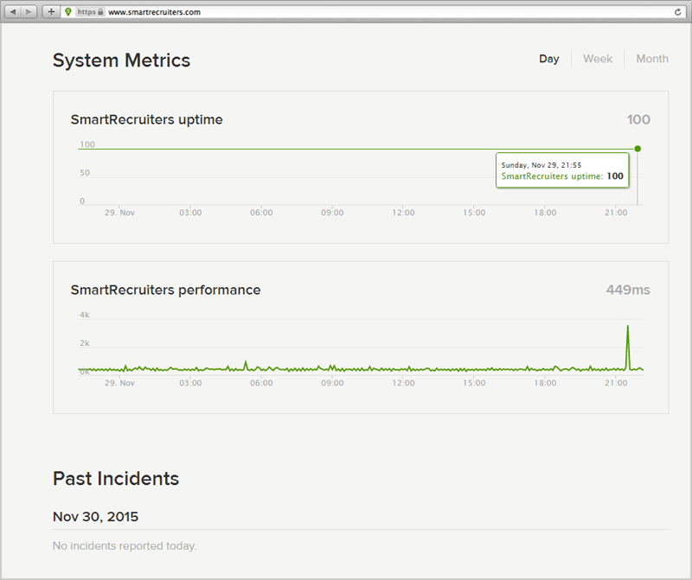Click the 12:00 label on the uptime chart
Image resolution: width=692 pixels, height=580 pixels.
pyautogui.click(x=403, y=213)
